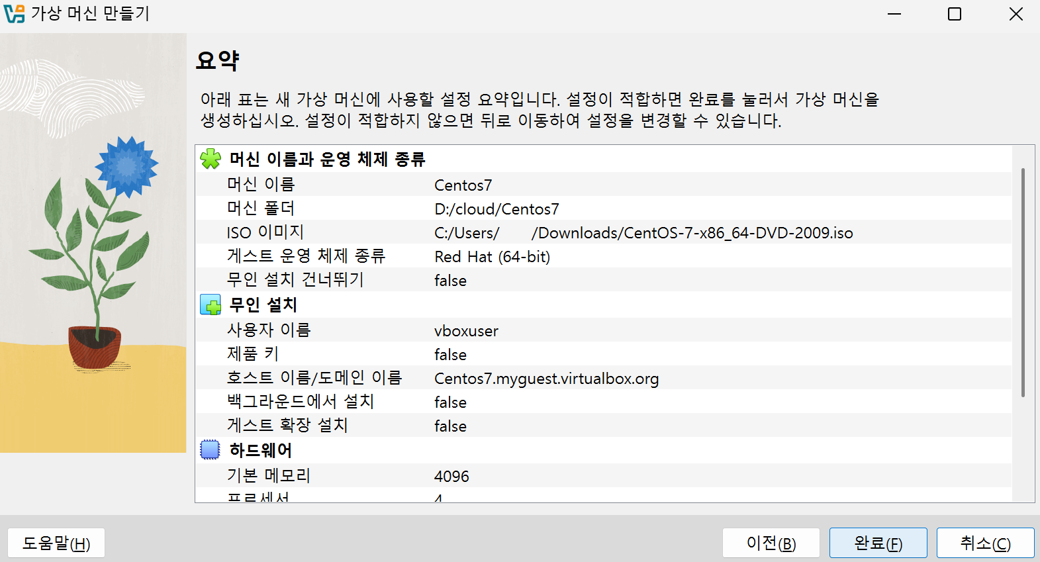Select the 제품 키 row label
1040x562 pixels.
[x=252, y=354]
